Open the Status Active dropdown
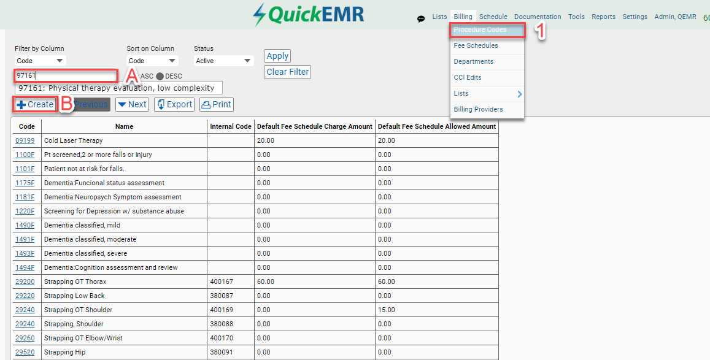 click(223, 61)
